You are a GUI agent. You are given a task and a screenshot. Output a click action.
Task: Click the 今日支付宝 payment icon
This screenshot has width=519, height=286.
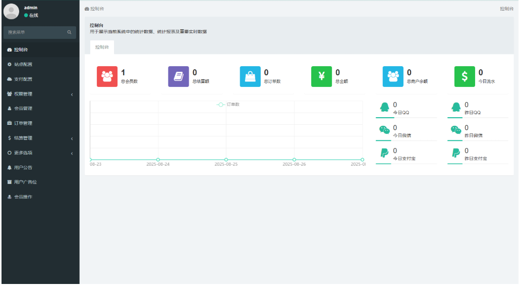click(384, 153)
